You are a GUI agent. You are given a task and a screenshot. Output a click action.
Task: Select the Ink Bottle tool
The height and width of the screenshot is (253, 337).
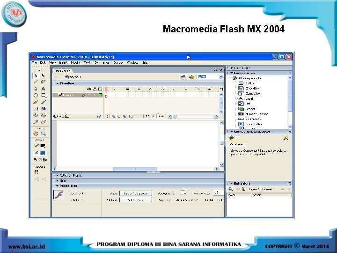point(36,115)
